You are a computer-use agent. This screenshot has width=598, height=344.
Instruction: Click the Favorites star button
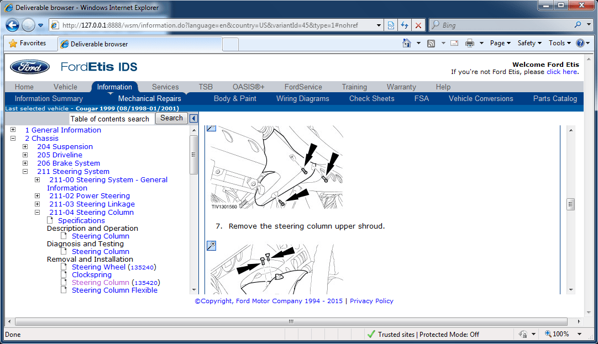pyautogui.click(x=28, y=44)
